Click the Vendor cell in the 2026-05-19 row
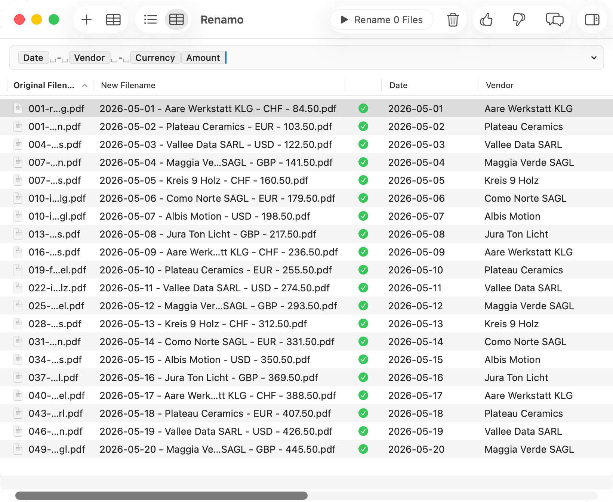The height and width of the screenshot is (502, 613). [523, 431]
